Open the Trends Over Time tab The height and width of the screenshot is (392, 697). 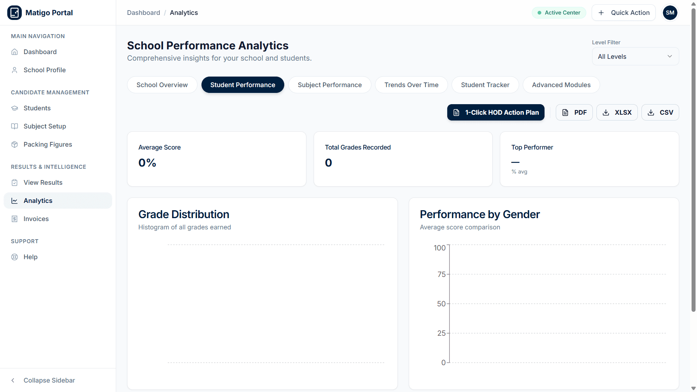tap(411, 85)
